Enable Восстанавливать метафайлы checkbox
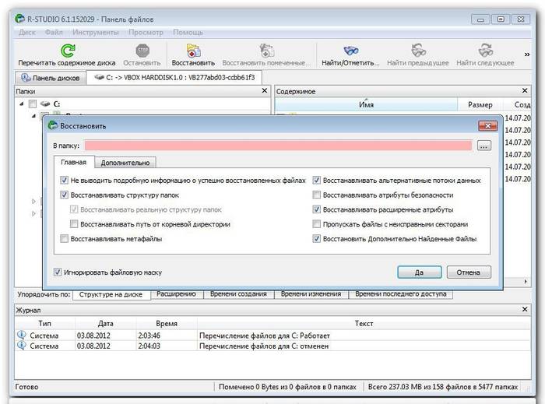This screenshot has width=545, height=404. [x=64, y=239]
